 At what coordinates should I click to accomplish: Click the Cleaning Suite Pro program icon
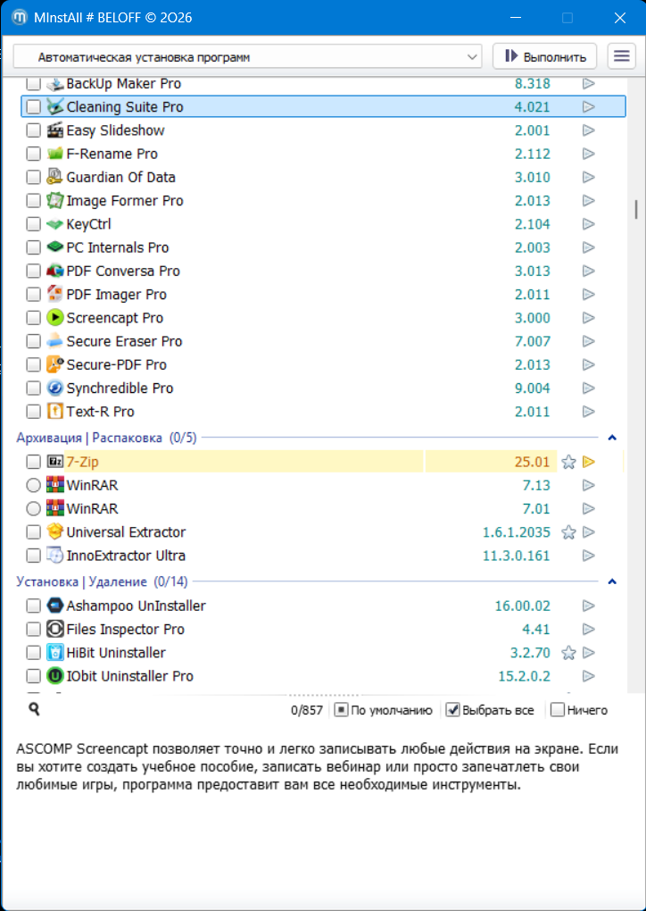[54, 107]
